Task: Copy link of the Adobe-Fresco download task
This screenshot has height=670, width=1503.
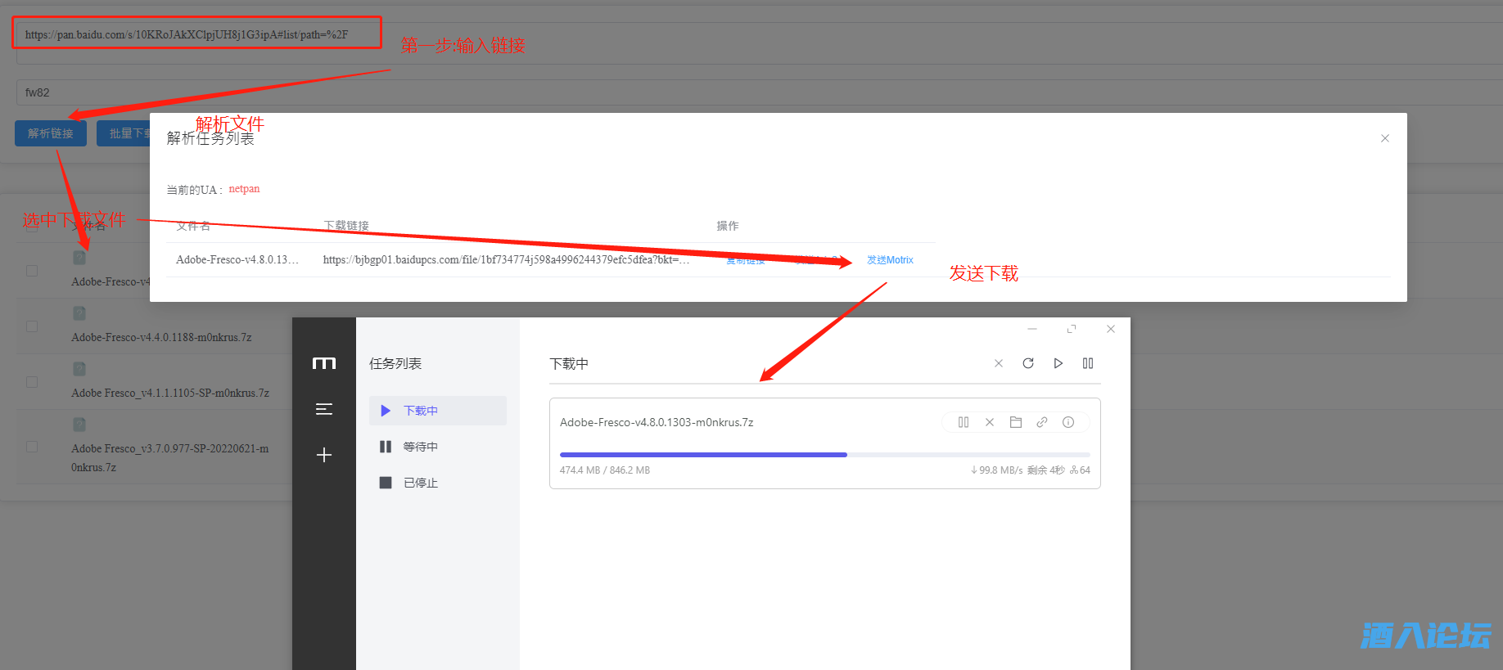Action: 1042,422
